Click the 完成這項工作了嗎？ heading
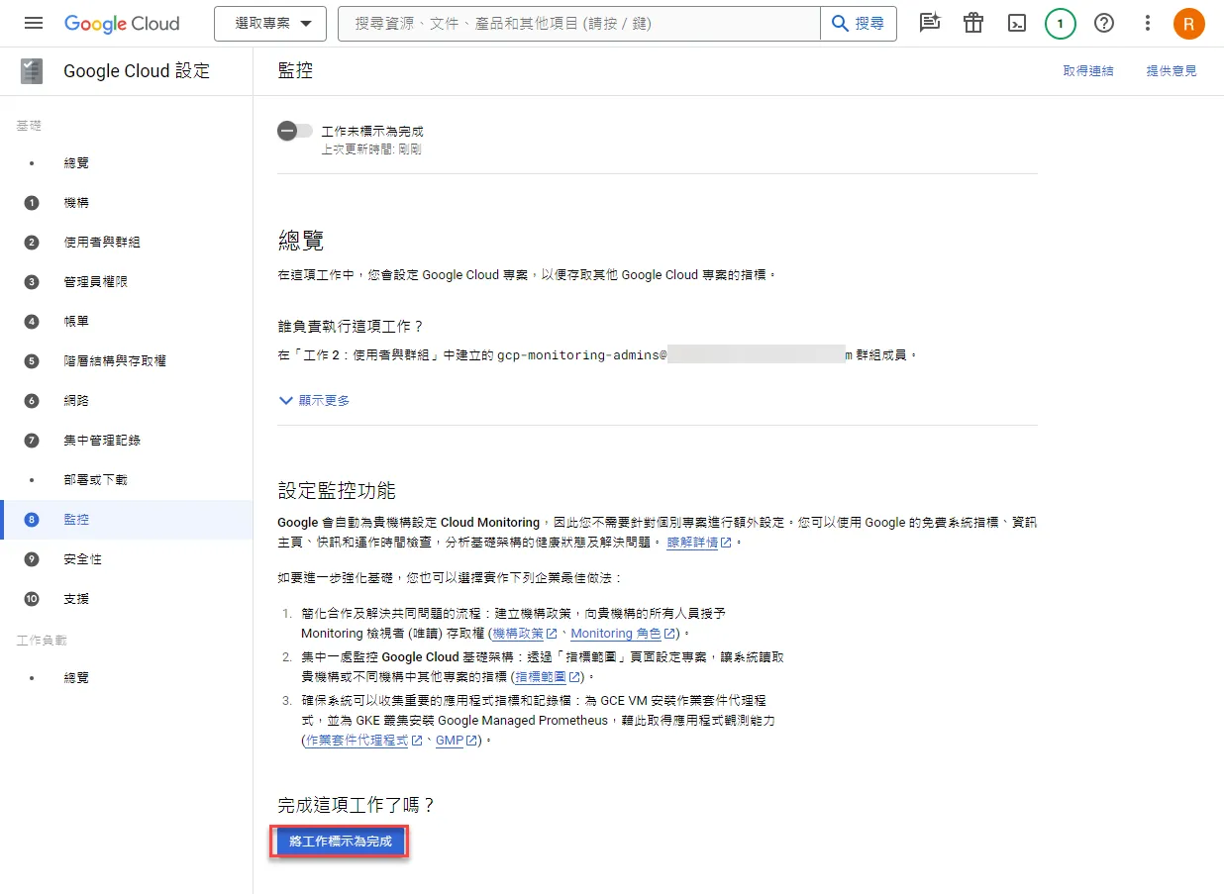1224x894 pixels. 357,805
